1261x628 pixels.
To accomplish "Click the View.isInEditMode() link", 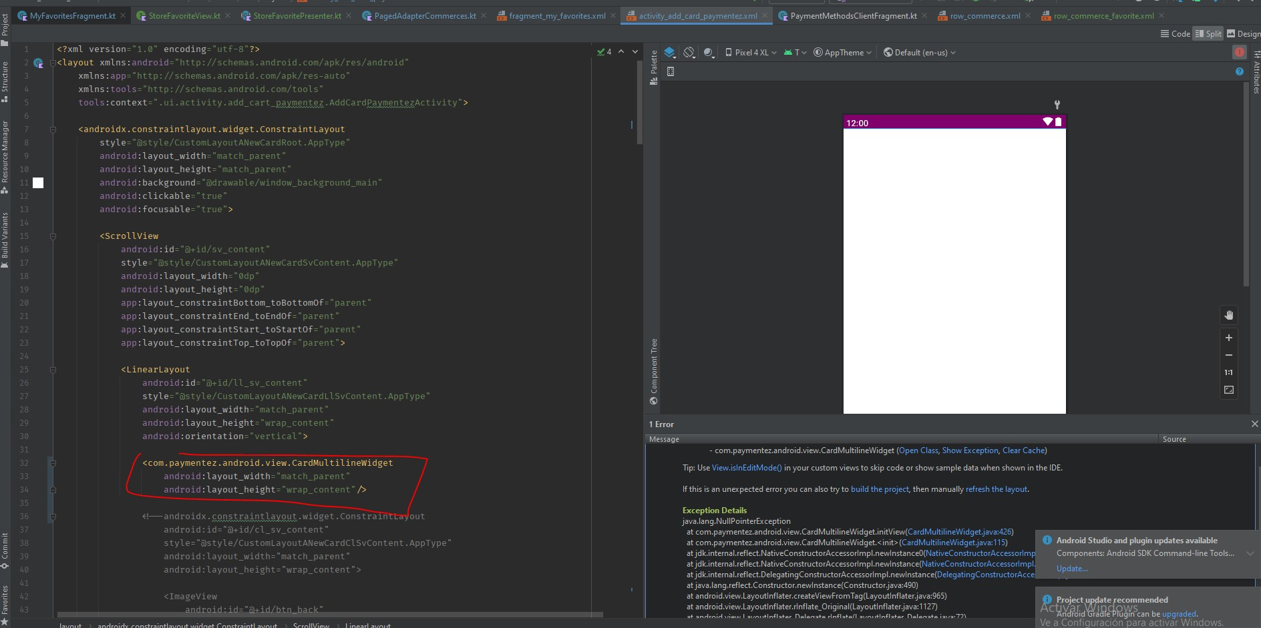I will click(x=747, y=468).
